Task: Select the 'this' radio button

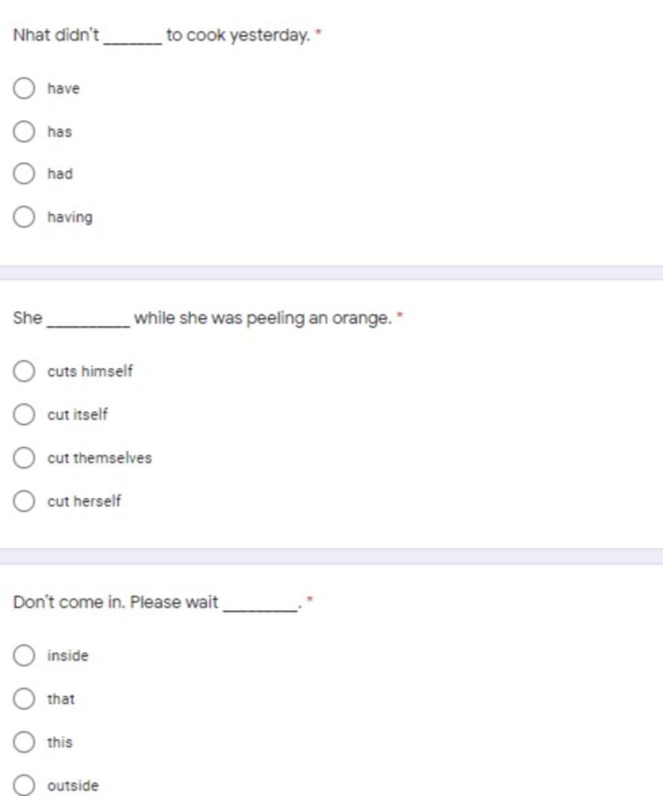Action: click(x=24, y=742)
